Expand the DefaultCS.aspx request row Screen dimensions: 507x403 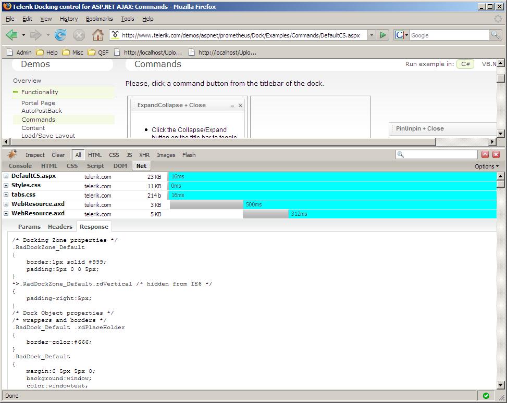click(6, 176)
